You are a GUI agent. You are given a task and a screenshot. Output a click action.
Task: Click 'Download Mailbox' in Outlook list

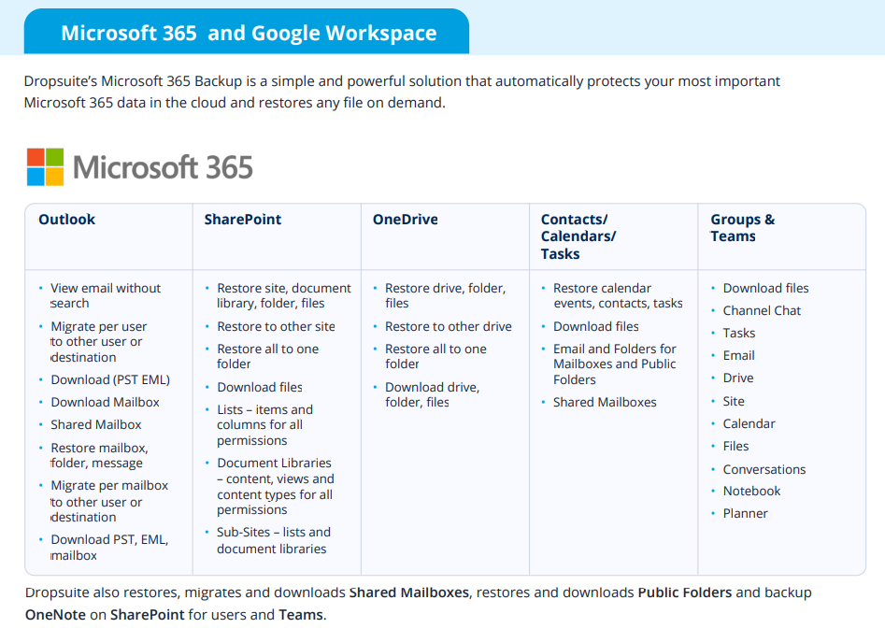(x=105, y=402)
